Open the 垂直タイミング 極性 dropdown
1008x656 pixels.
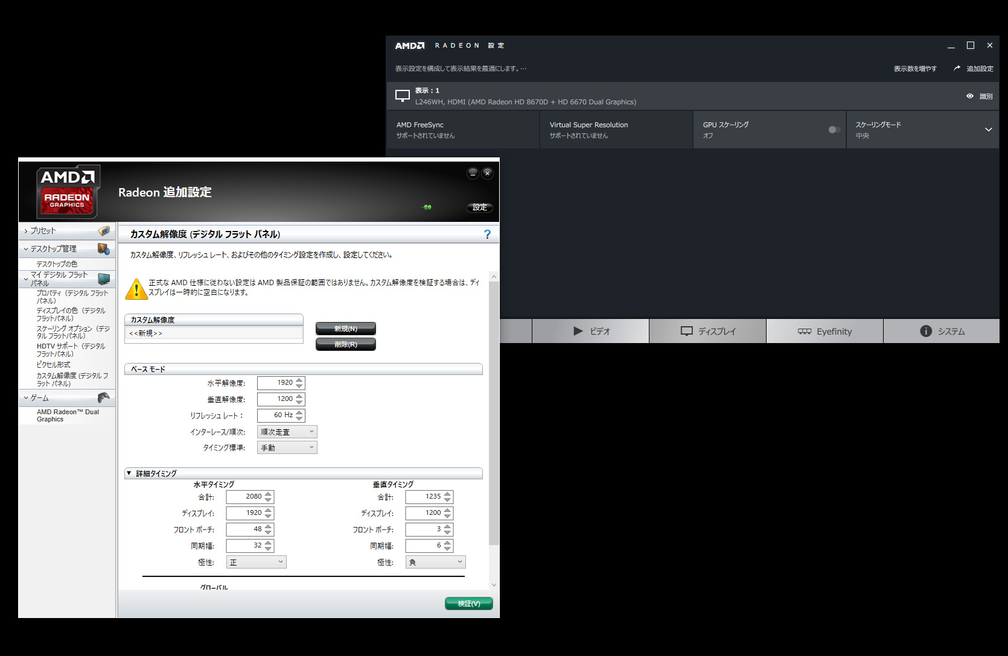436,562
